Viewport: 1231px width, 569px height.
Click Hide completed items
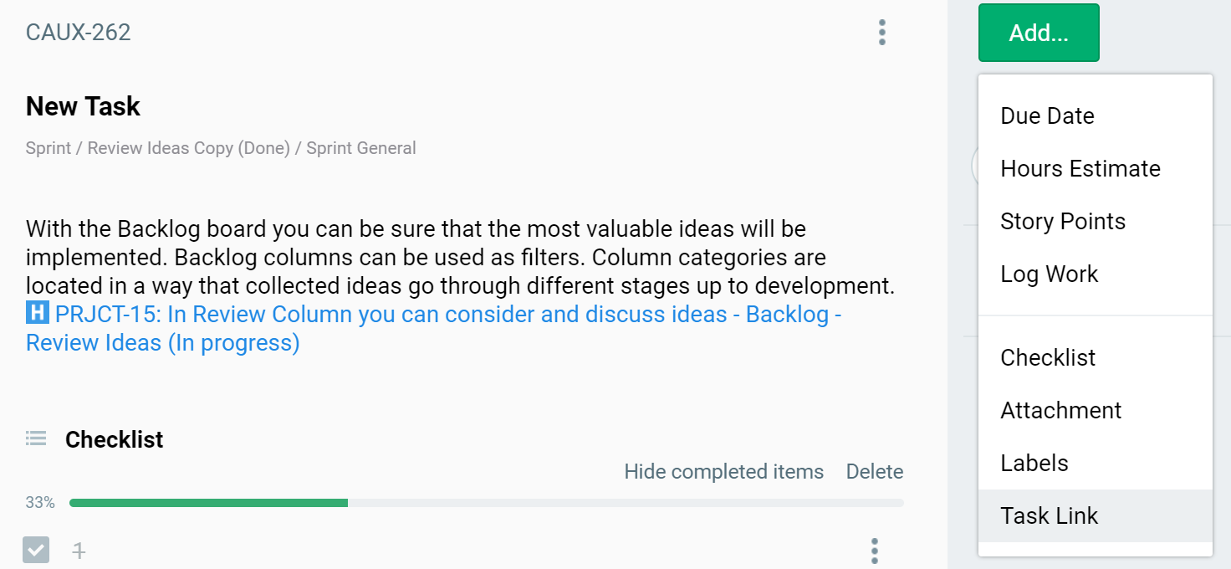[723, 472]
